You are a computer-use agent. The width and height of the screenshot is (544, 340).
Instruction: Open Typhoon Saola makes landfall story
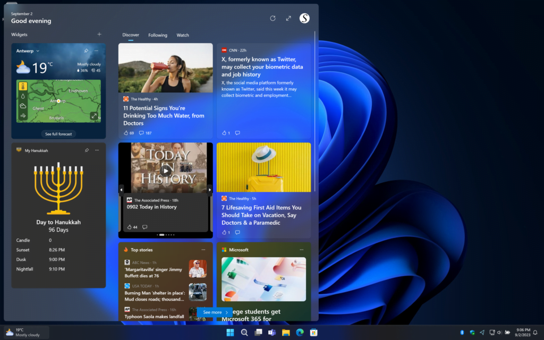coord(155,317)
